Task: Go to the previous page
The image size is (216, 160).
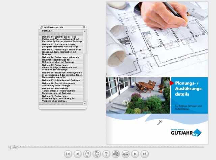Action: tap(77, 154)
